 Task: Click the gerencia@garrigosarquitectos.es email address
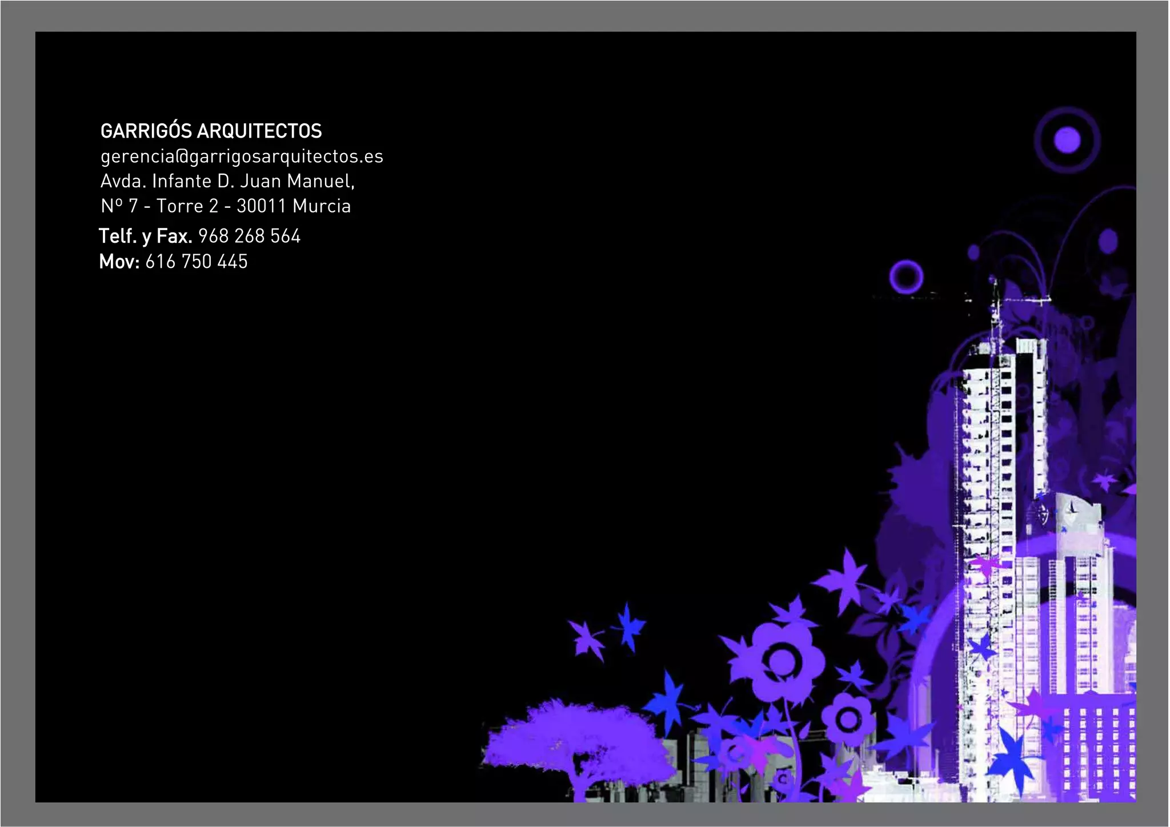242,156
